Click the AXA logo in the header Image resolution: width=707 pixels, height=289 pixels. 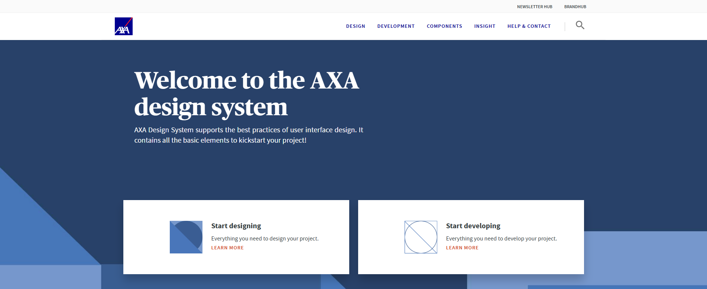[x=124, y=26]
